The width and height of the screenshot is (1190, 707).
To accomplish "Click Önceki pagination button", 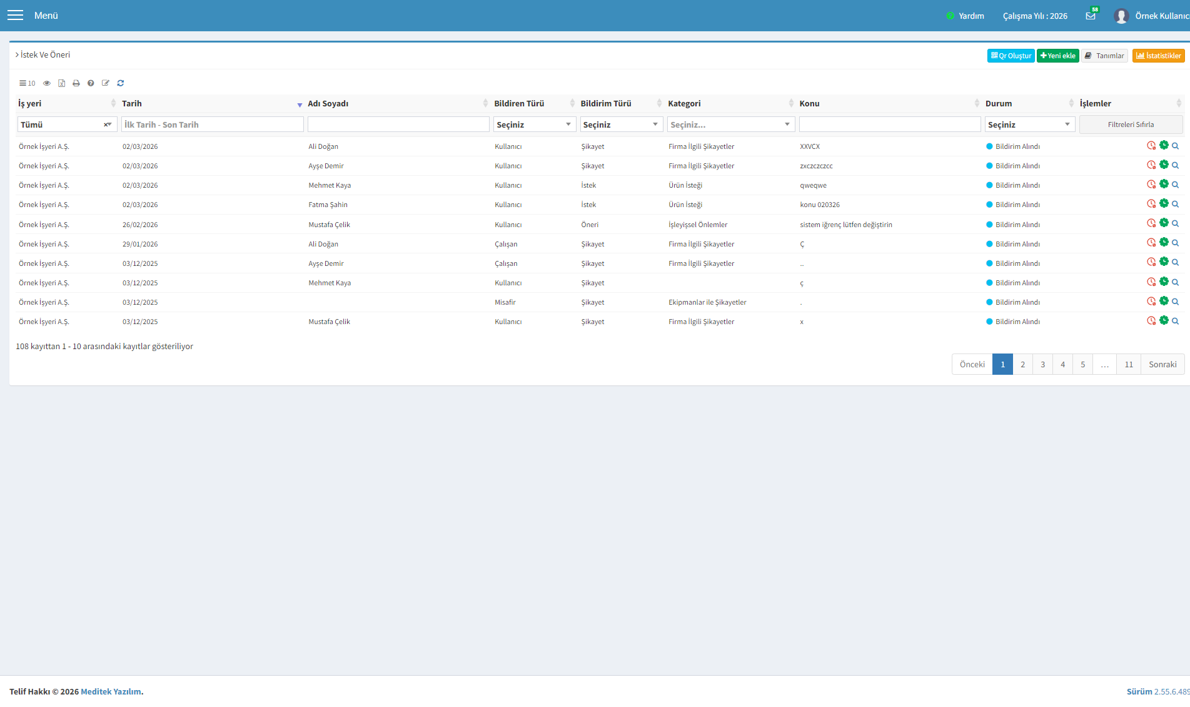I will point(972,364).
